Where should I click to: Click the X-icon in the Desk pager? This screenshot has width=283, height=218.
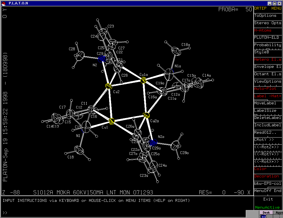click(264, 216)
